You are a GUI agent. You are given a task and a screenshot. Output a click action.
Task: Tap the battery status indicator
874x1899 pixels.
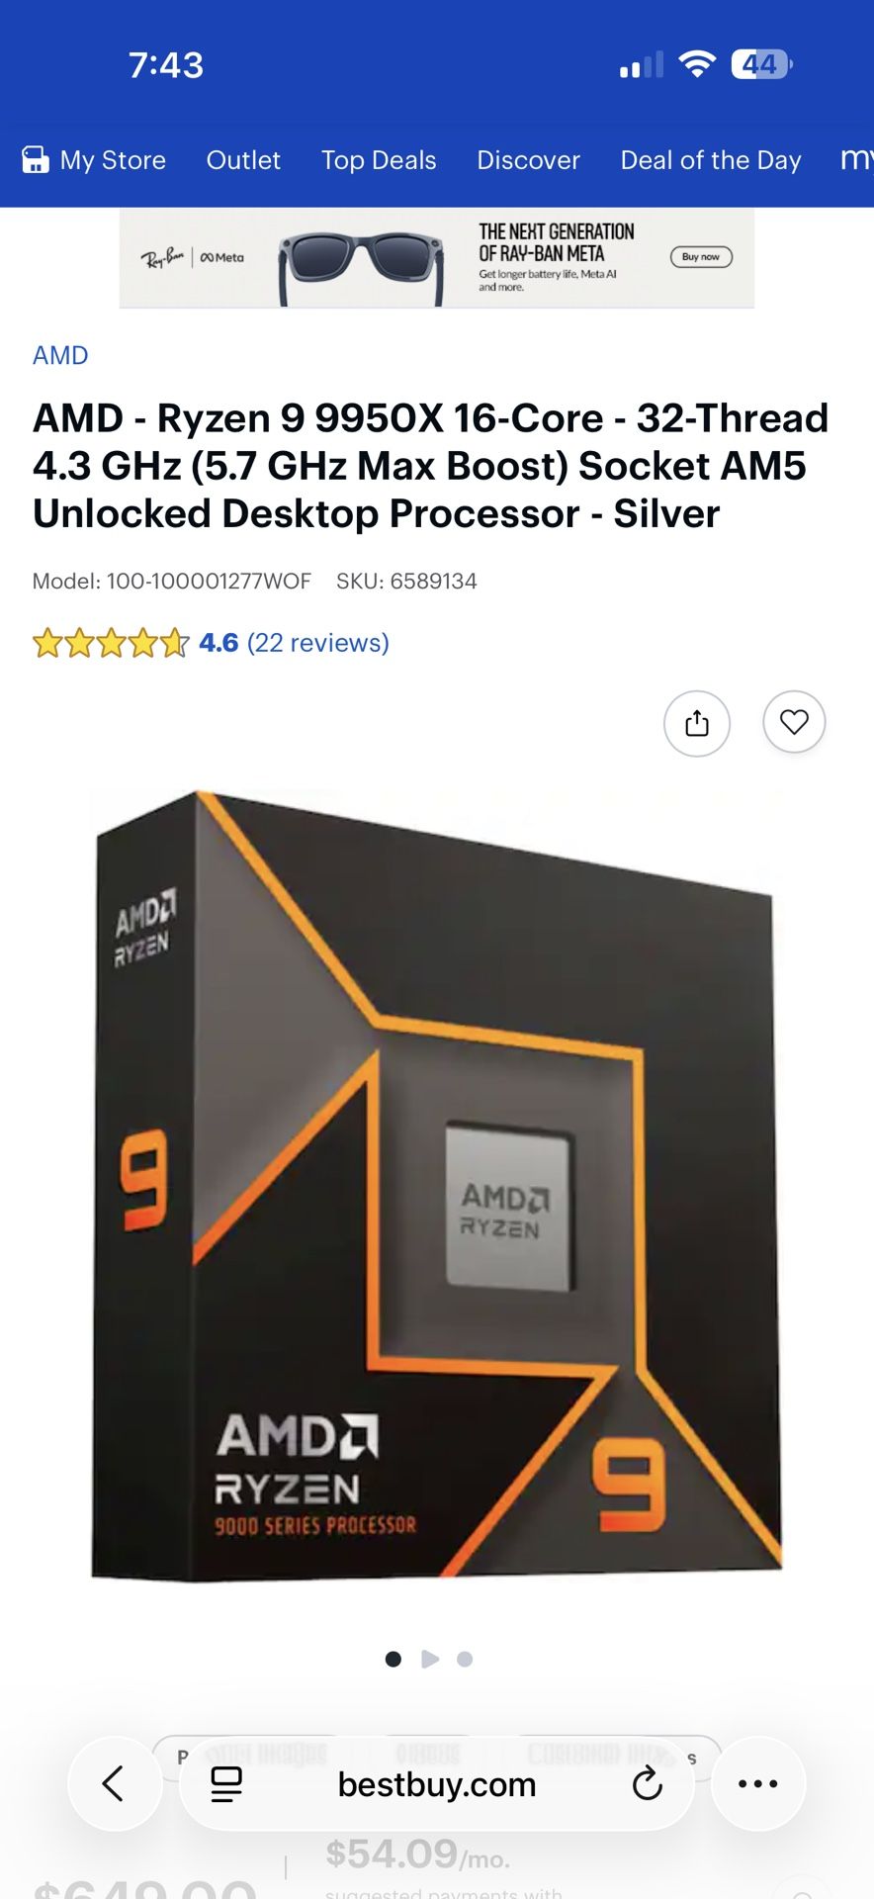point(762,65)
